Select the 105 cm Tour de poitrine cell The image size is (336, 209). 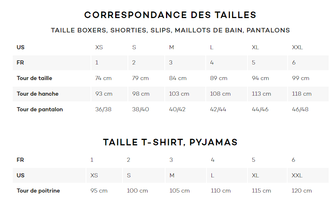click(179, 191)
